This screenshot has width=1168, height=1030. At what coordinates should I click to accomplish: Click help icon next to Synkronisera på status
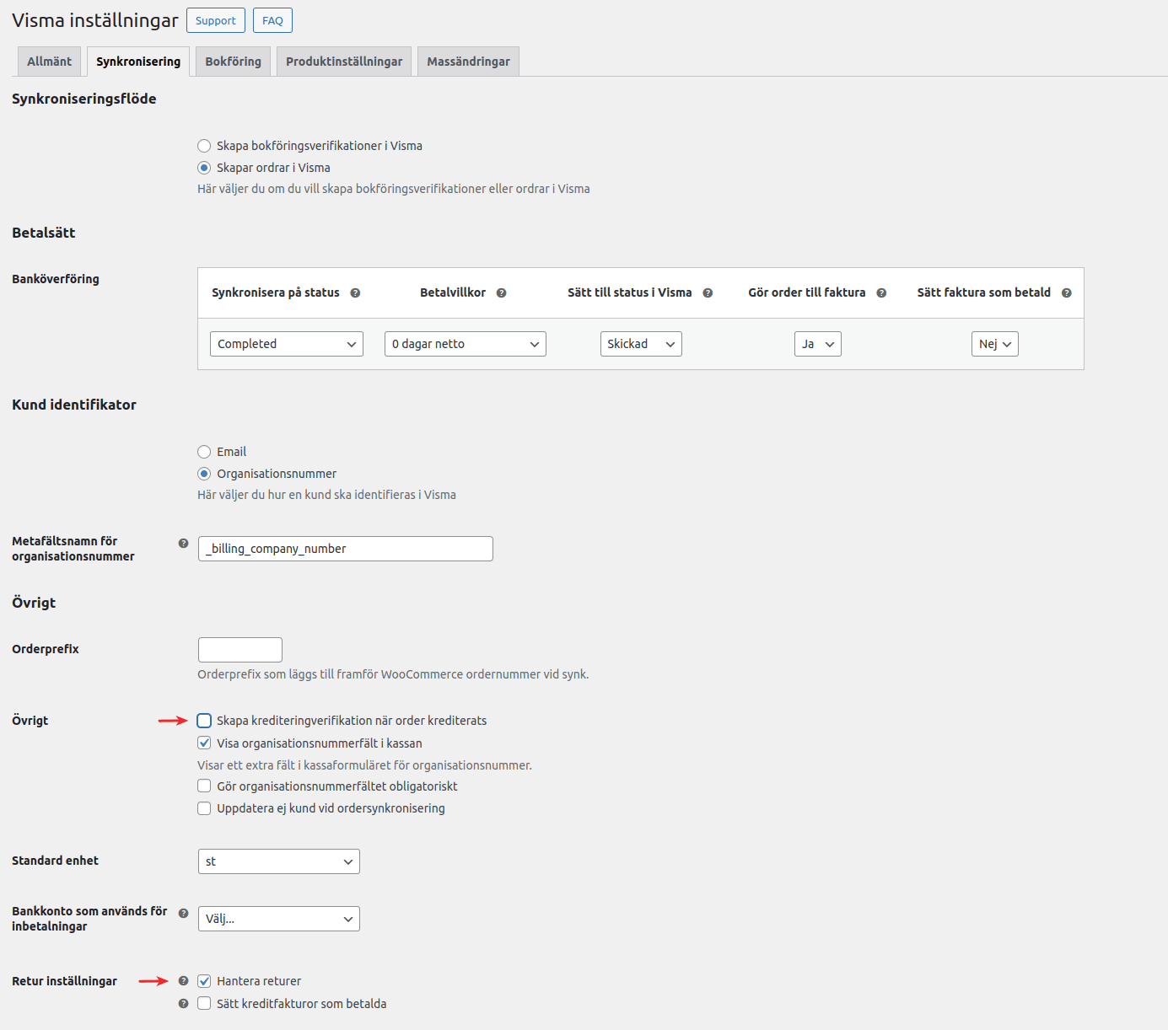pos(355,293)
